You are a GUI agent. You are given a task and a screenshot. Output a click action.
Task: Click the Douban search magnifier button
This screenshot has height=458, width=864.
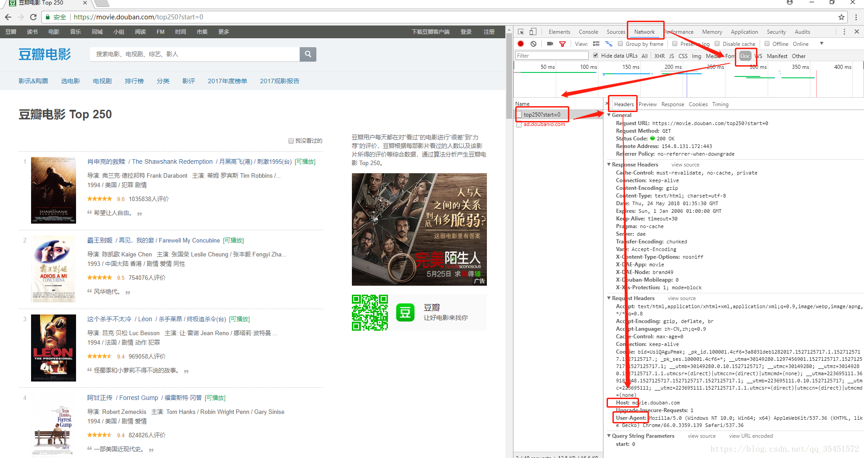(308, 54)
